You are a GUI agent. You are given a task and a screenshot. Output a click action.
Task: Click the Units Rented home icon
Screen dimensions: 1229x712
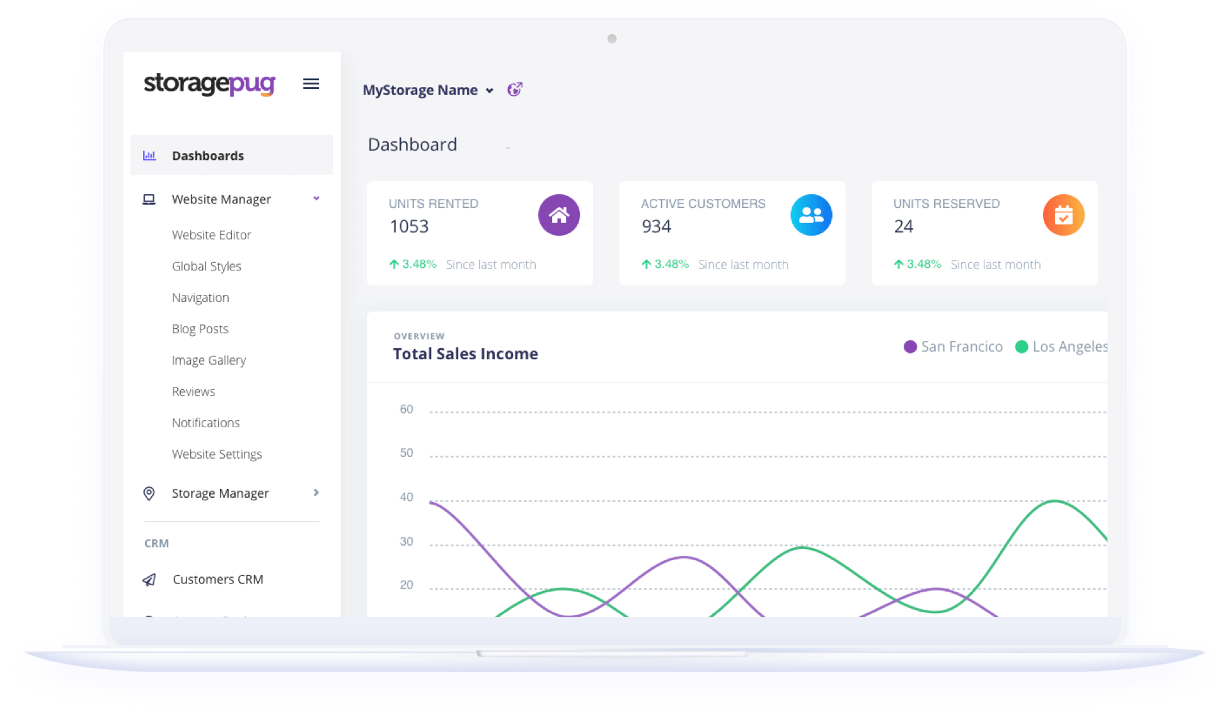558,215
